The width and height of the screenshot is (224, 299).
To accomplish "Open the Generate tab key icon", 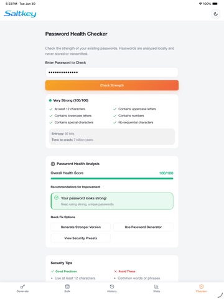I will click(22, 287).
